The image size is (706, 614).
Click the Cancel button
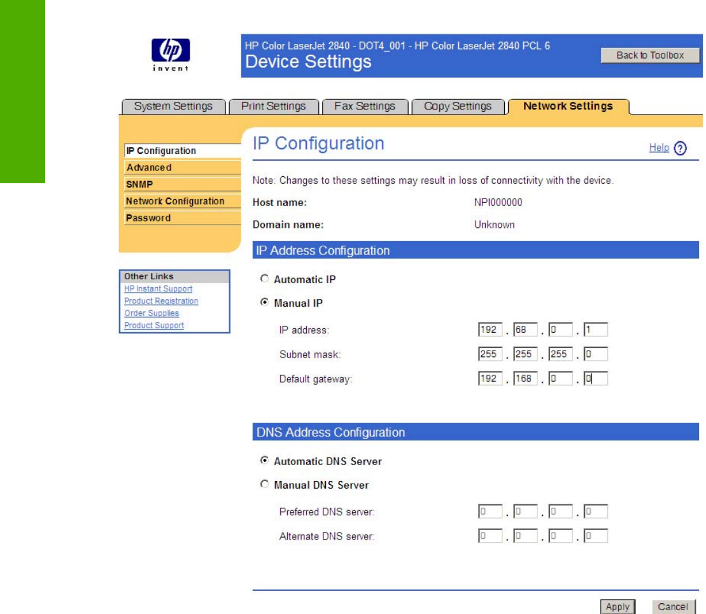[x=673, y=607]
